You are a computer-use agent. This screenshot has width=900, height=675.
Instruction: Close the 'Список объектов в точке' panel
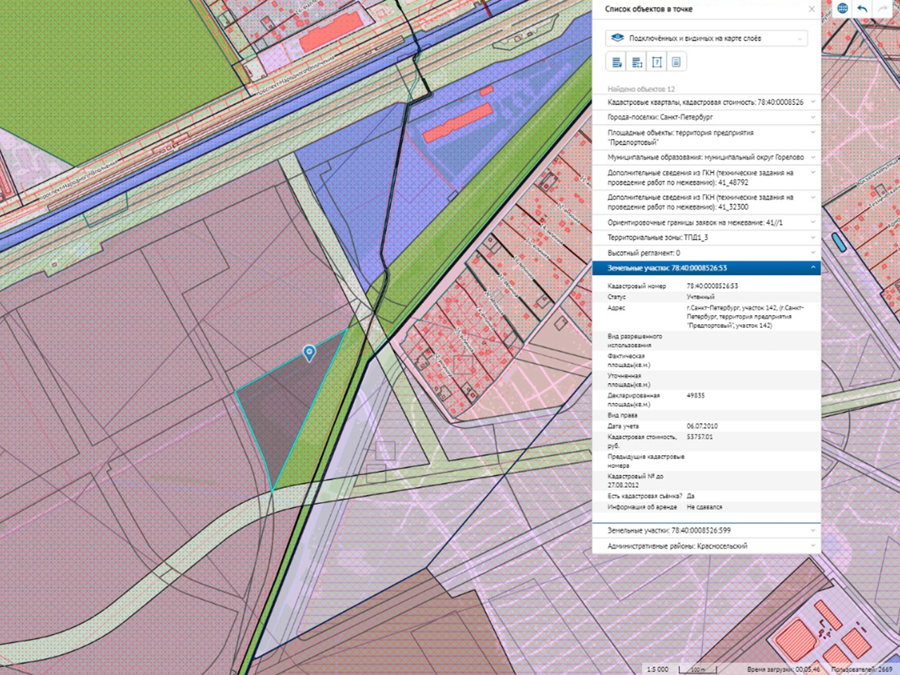(811, 9)
